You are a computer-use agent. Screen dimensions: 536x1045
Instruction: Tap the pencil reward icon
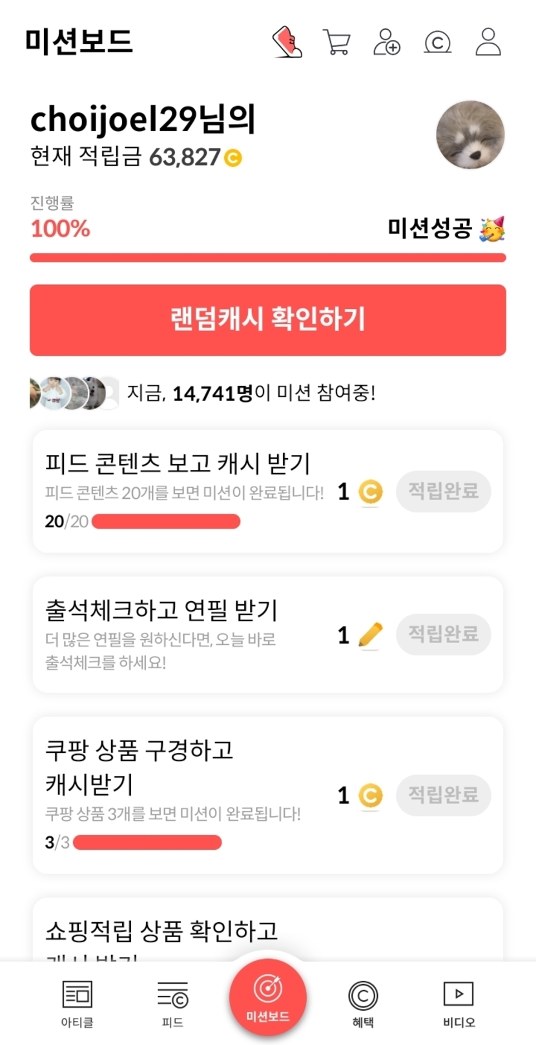point(370,635)
